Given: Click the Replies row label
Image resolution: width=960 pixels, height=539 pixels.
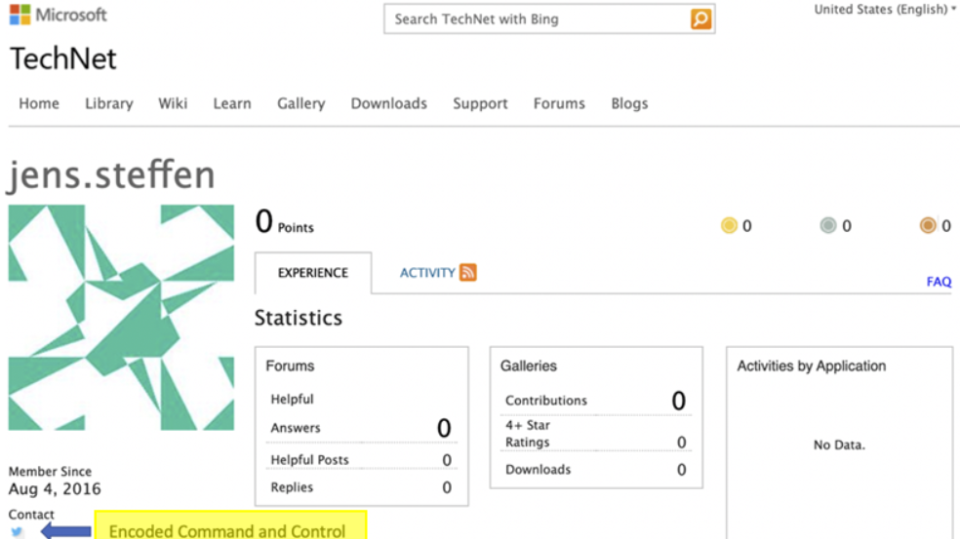Looking at the screenshot, I should pos(292,487).
